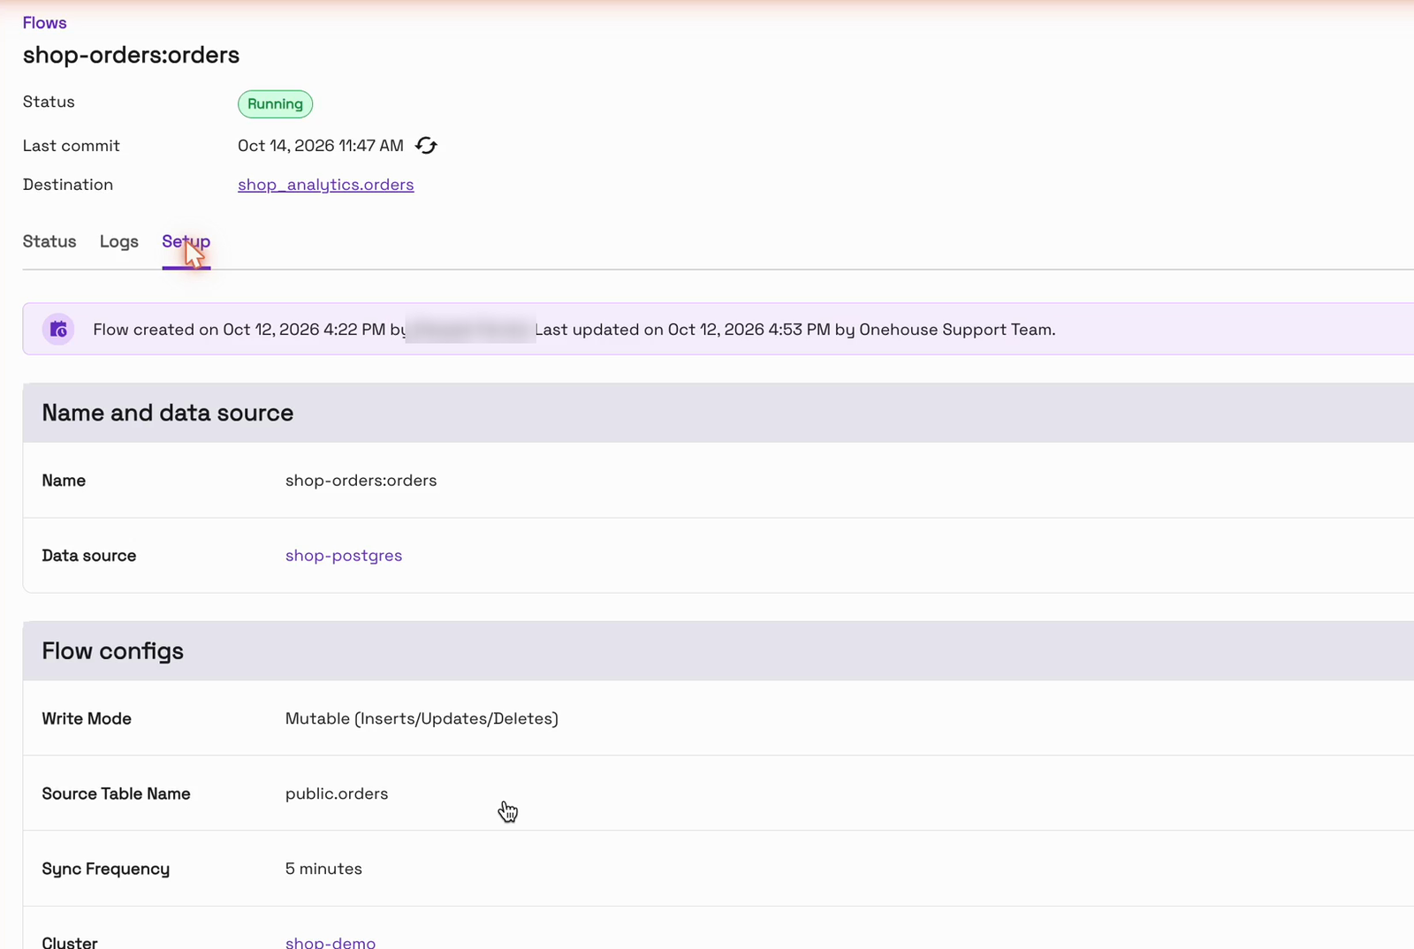Open the Flows breadcrumb link
This screenshot has height=949, width=1414.
coord(44,23)
